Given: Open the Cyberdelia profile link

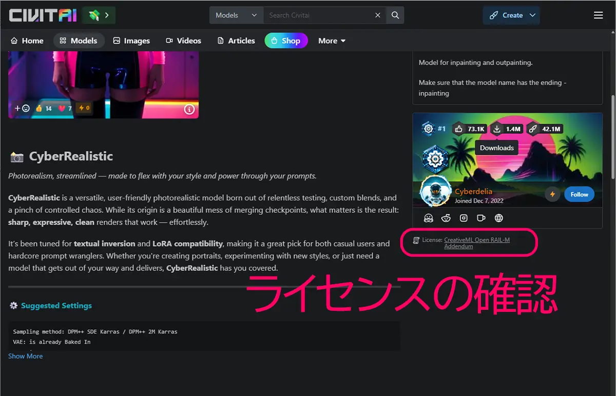Looking at the screenshot, I should point(473,191).
